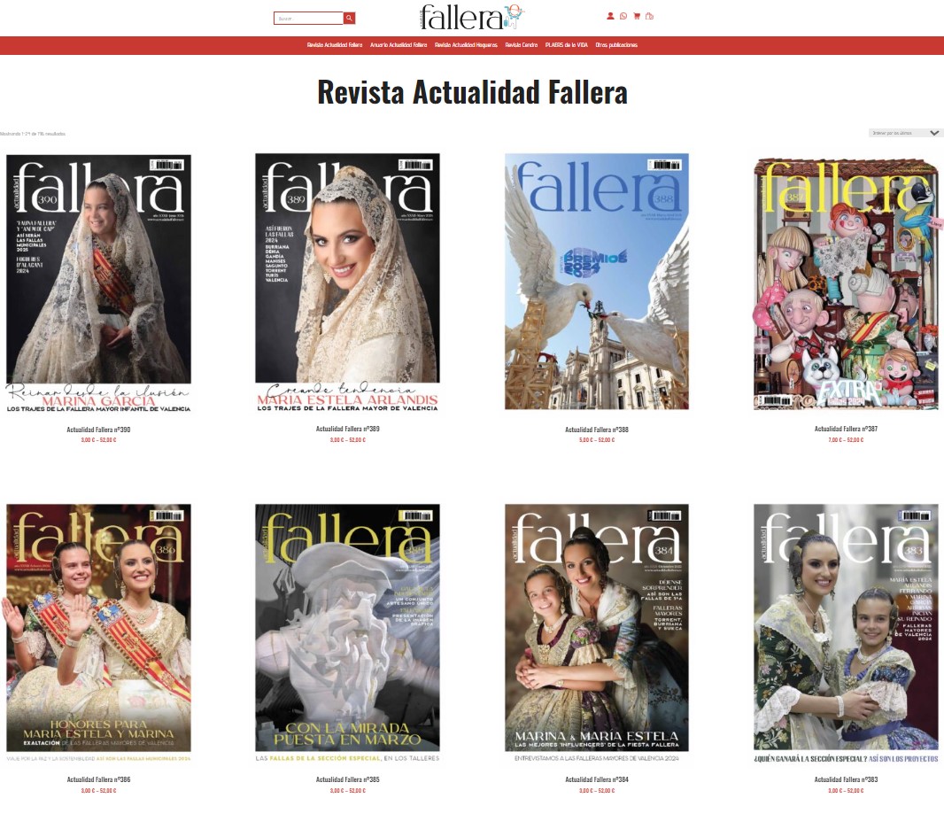Viewport: 944px width, 829px height.
Task: Go to Revista Actualidad Hogueras
Action: click(466, 45)
